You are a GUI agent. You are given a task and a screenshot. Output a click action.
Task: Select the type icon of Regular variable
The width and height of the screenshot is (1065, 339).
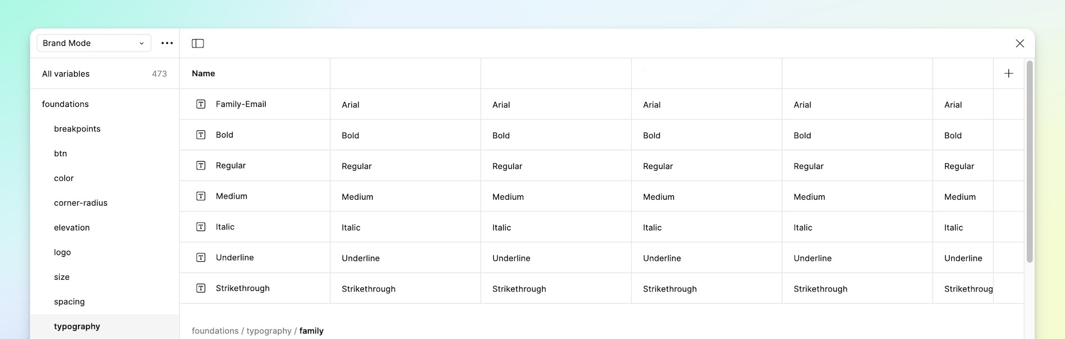[x=201, y=166]
